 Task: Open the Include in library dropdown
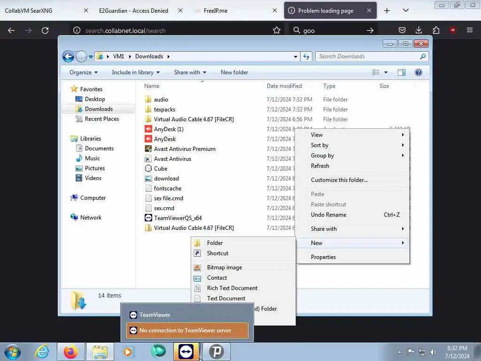[x=136, y=72]
